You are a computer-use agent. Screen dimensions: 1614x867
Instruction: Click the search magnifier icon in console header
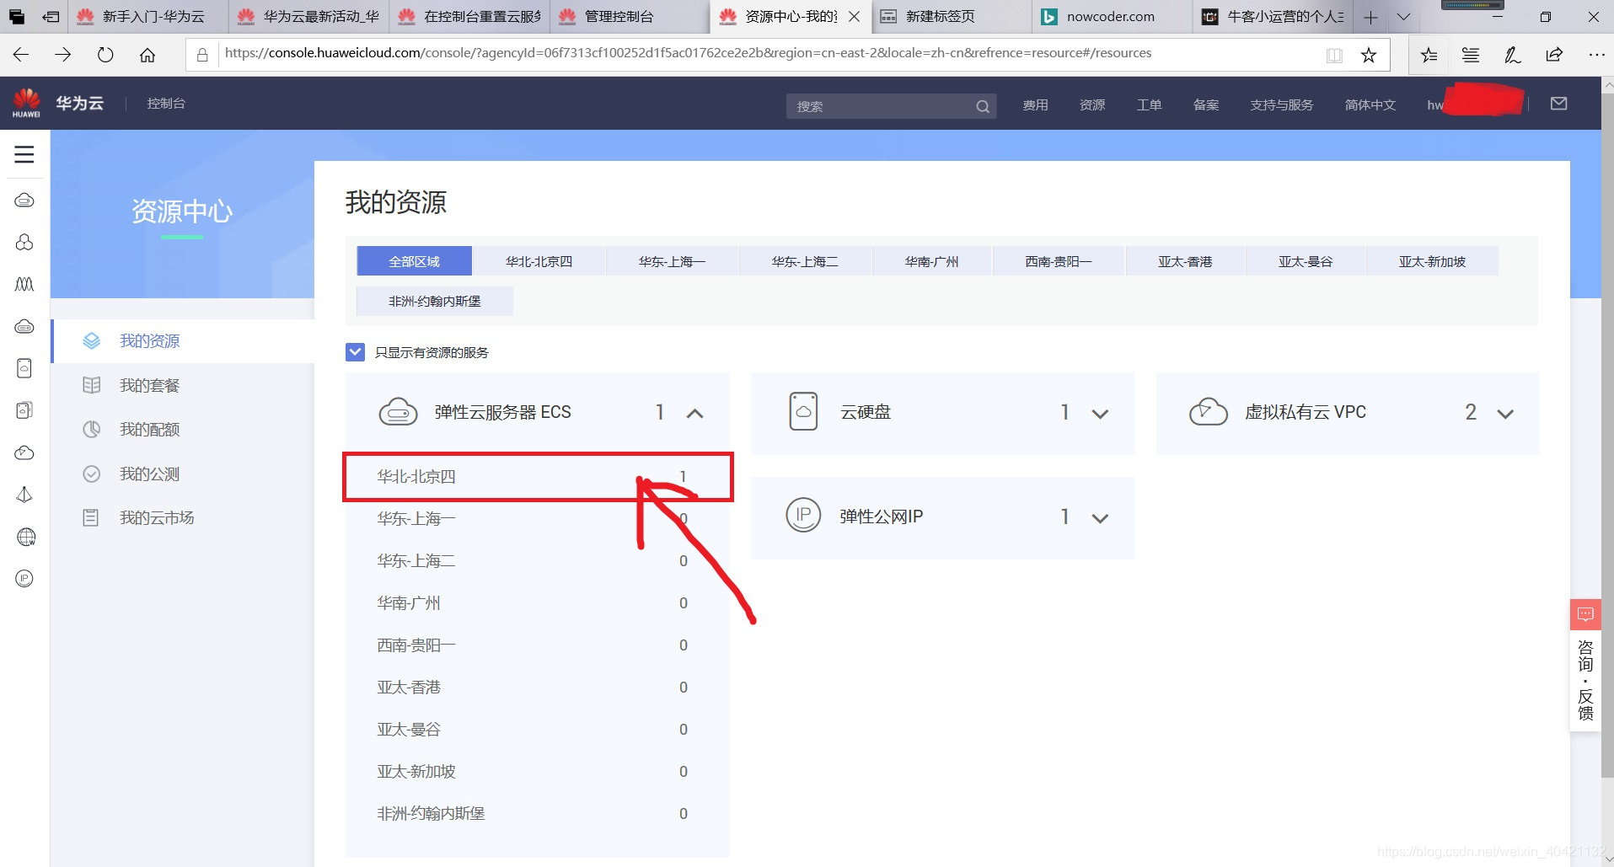point(983,106)
